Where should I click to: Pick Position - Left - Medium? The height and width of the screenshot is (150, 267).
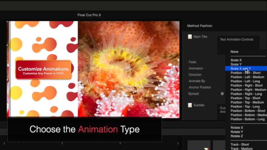click(x=247, y=77)
